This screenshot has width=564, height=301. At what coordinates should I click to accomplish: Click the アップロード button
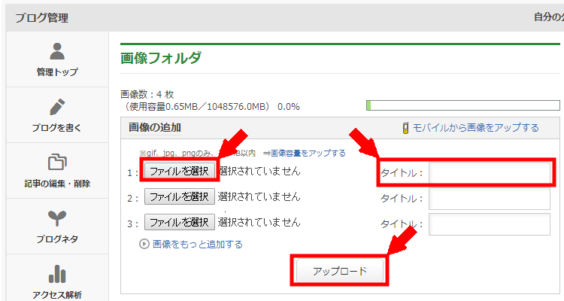pyautogui.click(x=340, y=271)
